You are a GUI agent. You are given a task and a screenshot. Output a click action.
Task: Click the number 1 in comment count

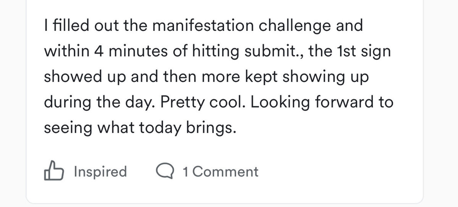pos(185,172)
